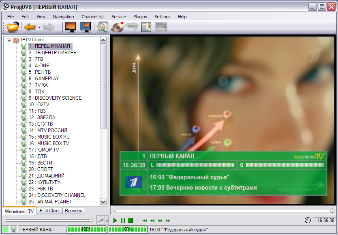The image size is (338, 235).
Task: Go back with the orange left arrow
Action: 30,27
